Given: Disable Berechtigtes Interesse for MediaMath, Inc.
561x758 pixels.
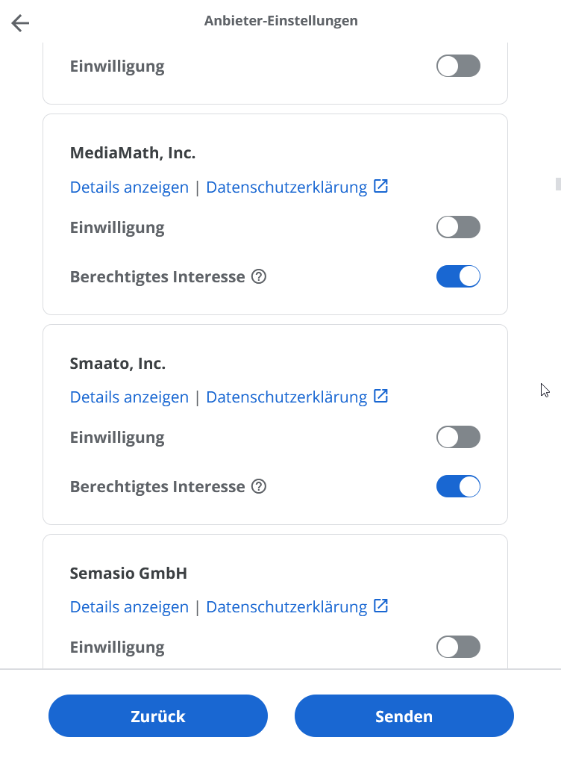Looking at the screenshot, I should pos(458,276).
